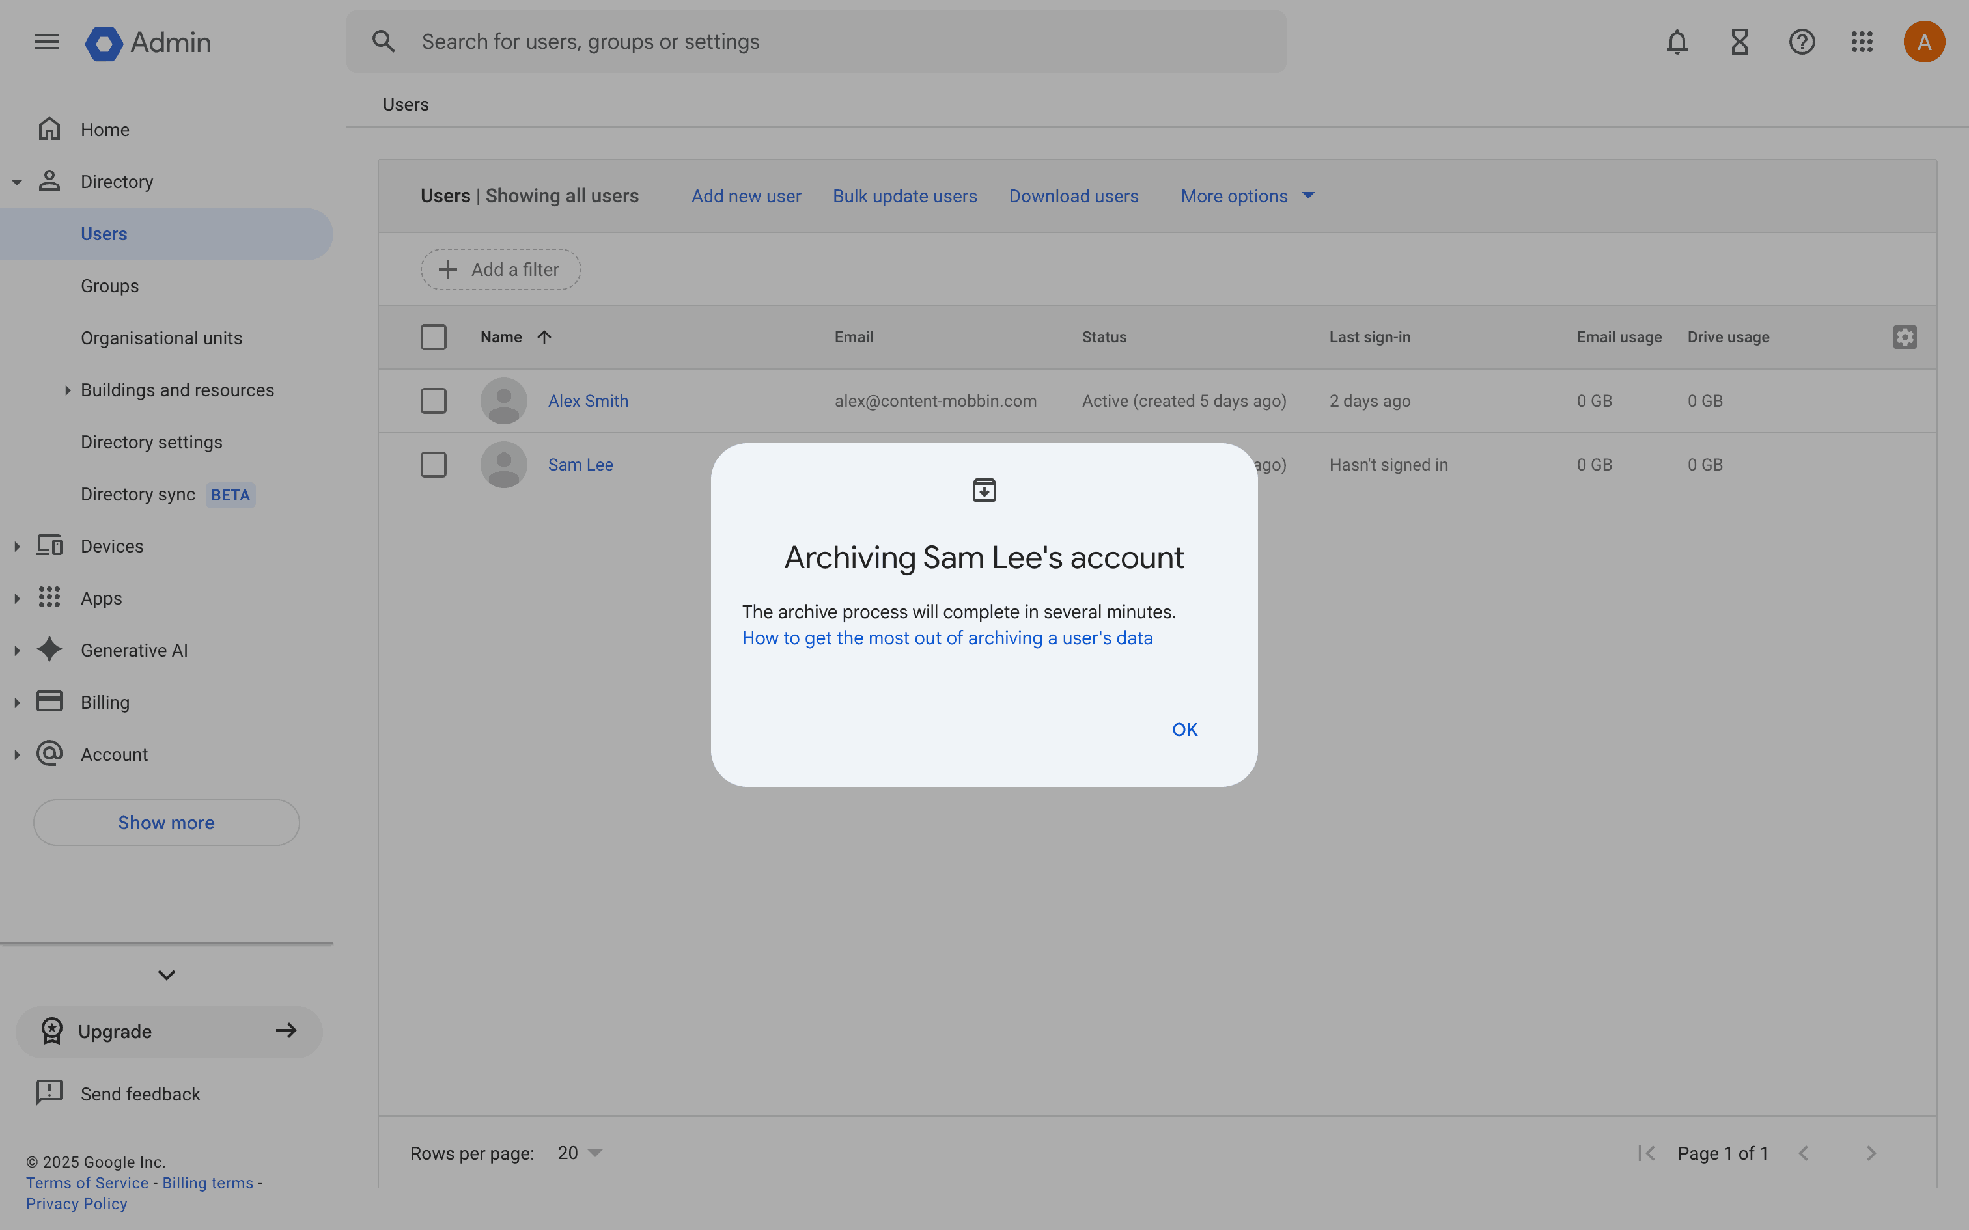Screen dimensions: 1969x1230
Task: Open Groups in the sidebar
Action: click(x=110, y=286)
